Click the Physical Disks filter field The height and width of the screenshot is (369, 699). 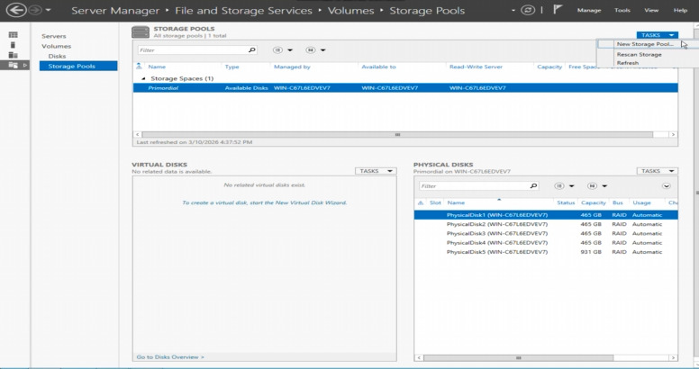point(474,185)
